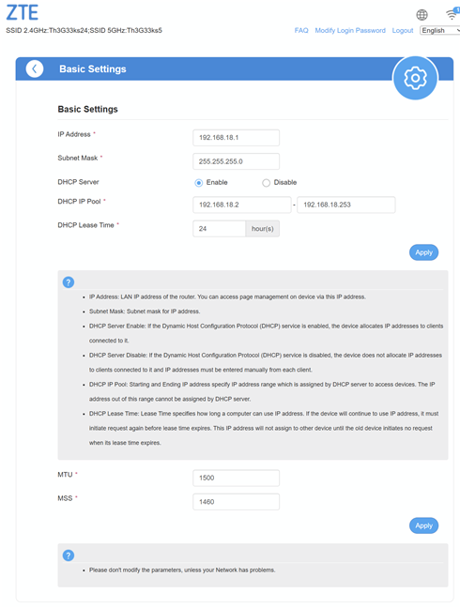Click the Subnet Mask input field
The image size is (460, 608).
tap(236, 161)
